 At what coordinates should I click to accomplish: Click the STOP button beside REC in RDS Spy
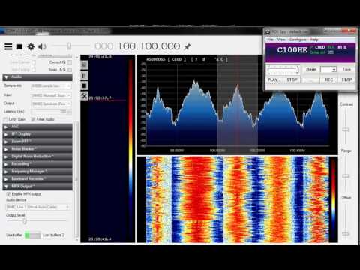tap(346, 79)
